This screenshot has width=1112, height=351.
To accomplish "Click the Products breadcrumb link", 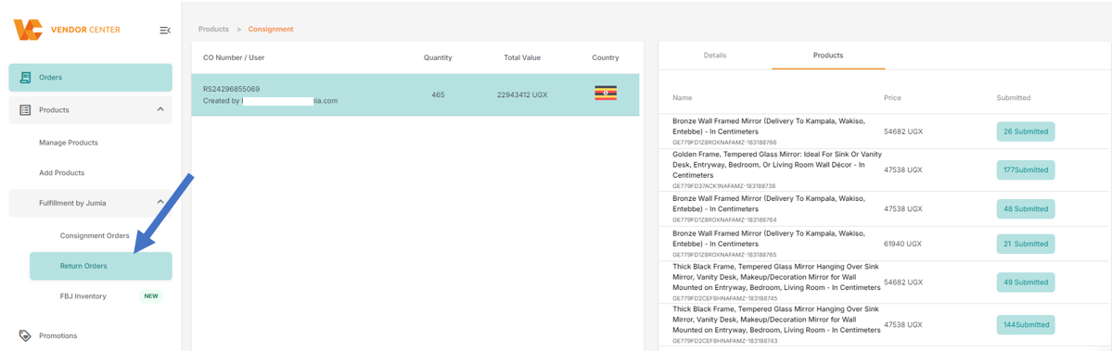I will (213, 29).
